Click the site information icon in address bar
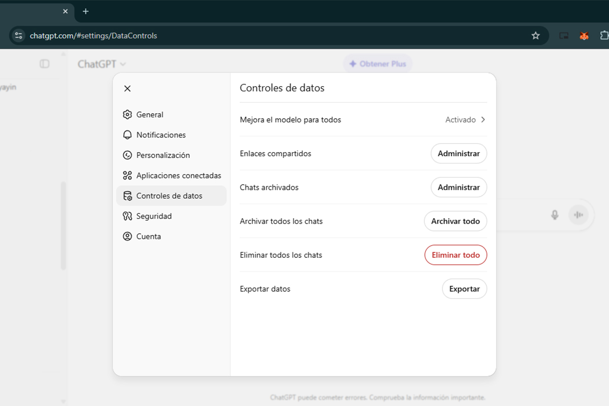The image size is (609, 406). (x=19, y=36)
